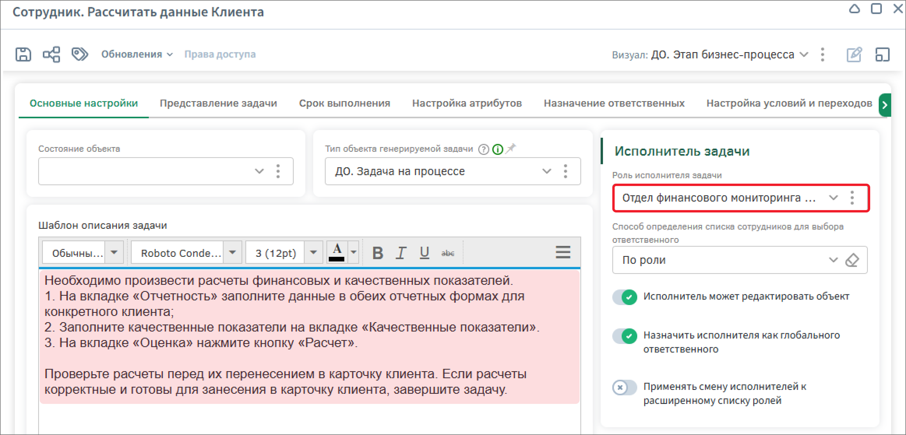This screenshot has height=435, width=906.
Task: Click the font color A swatch
Action: click(337, 253)
